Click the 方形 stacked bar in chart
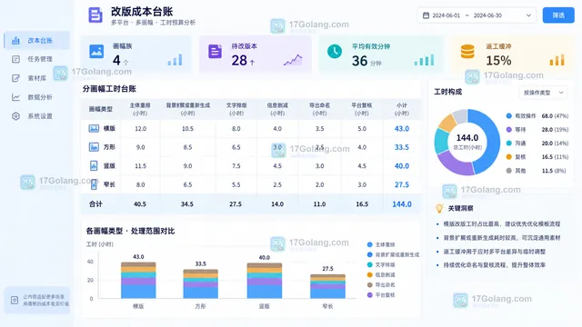The image size is (582, 327). (x=200, y=284)
